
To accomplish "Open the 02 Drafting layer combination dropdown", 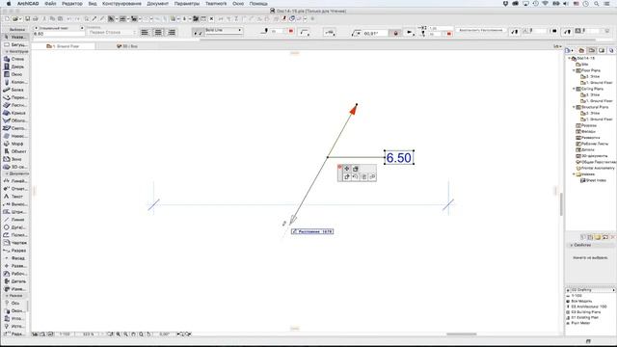I will tap(591, 290).
